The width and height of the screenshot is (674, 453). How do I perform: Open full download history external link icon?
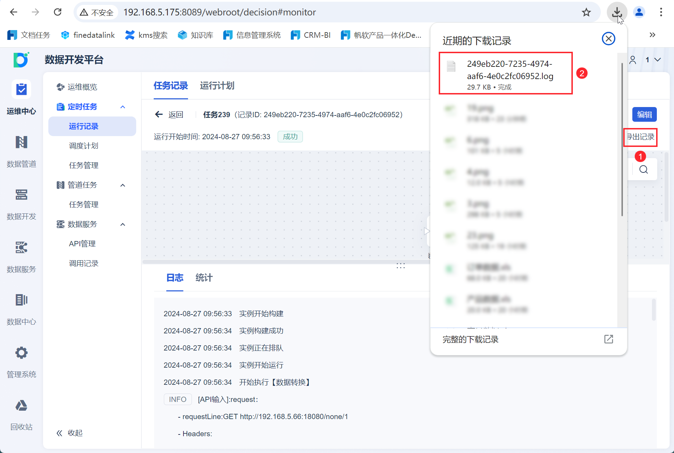(609, 339)
